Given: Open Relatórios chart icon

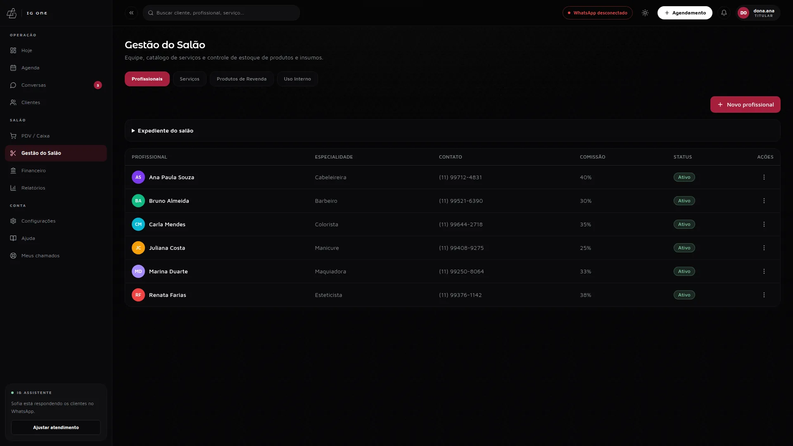Looking at the screenshot, I should point(13,188).
